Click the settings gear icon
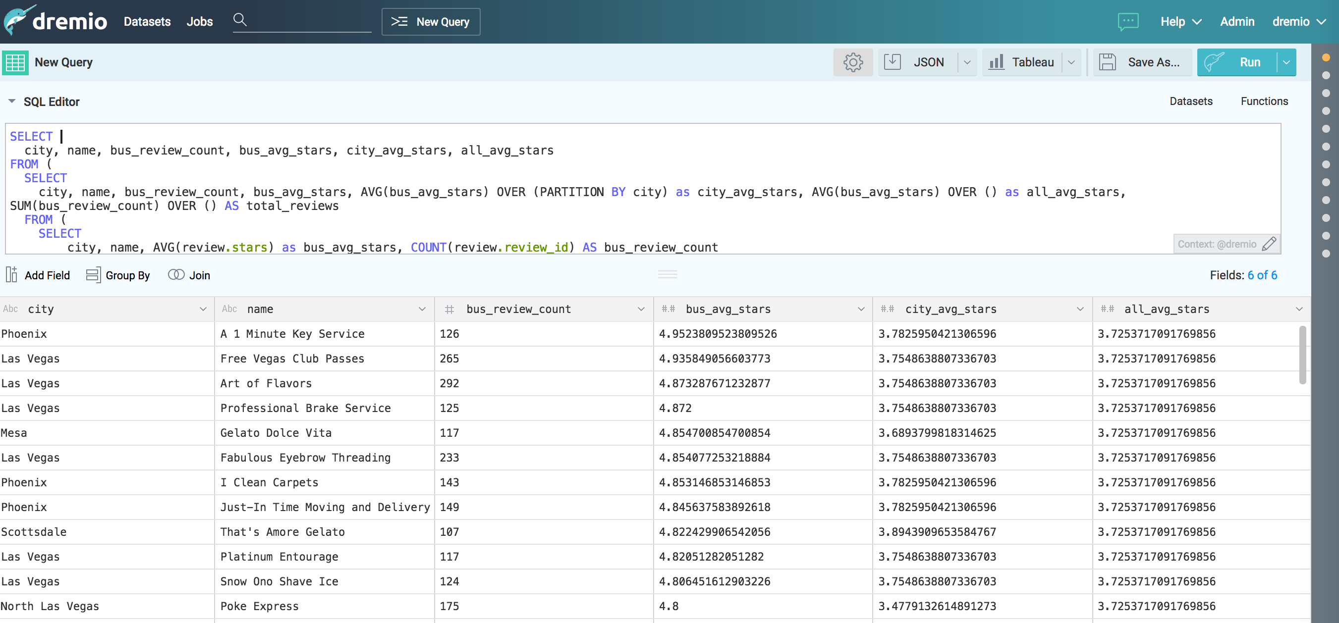Screen dimensions: 1339x623 852,62
